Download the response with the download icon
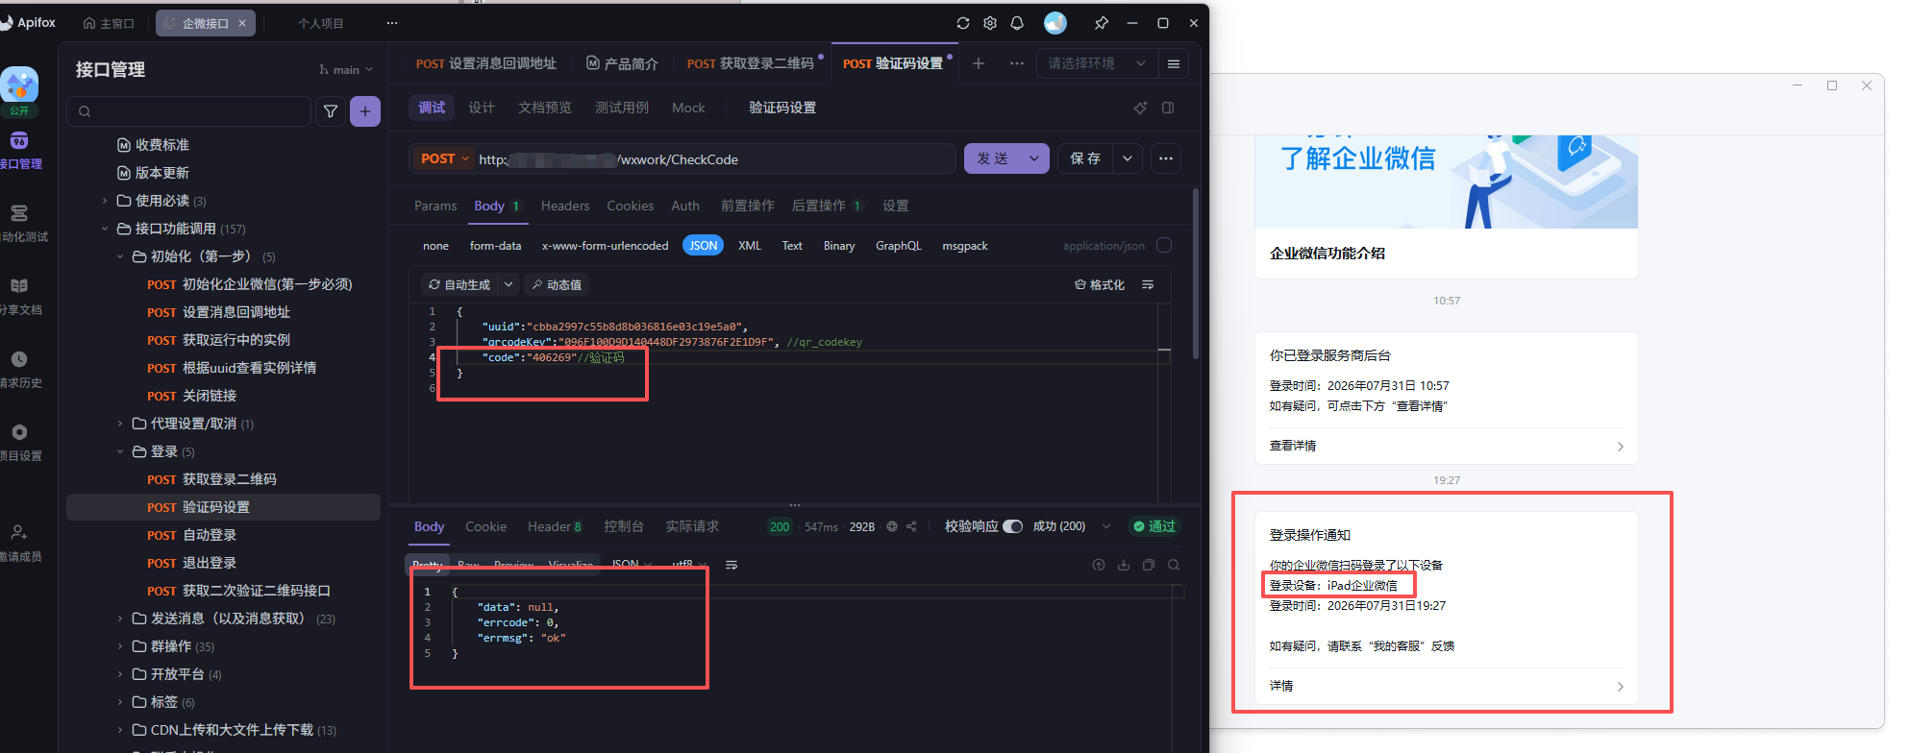 pyautogui.click(x=1124, y=565)
